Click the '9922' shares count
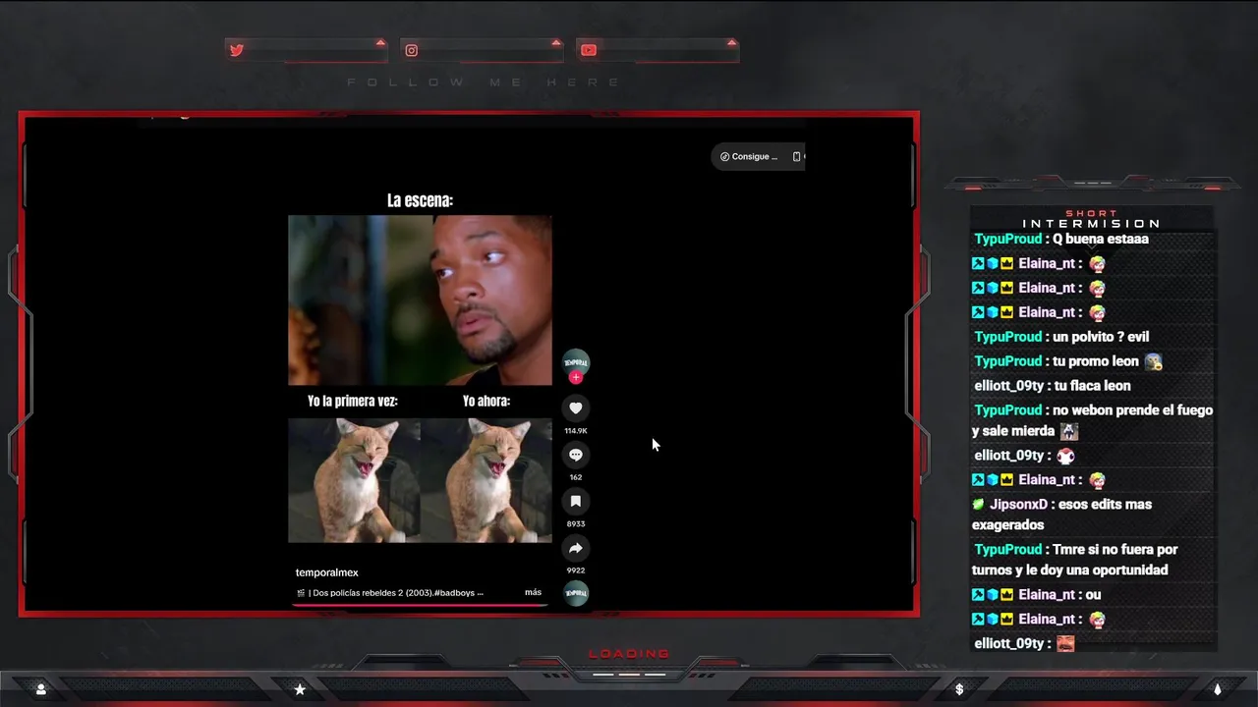 (576, 571)
